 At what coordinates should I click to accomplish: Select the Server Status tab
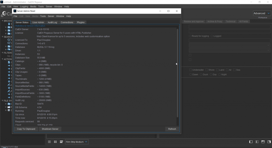click(x=22, y=22)
